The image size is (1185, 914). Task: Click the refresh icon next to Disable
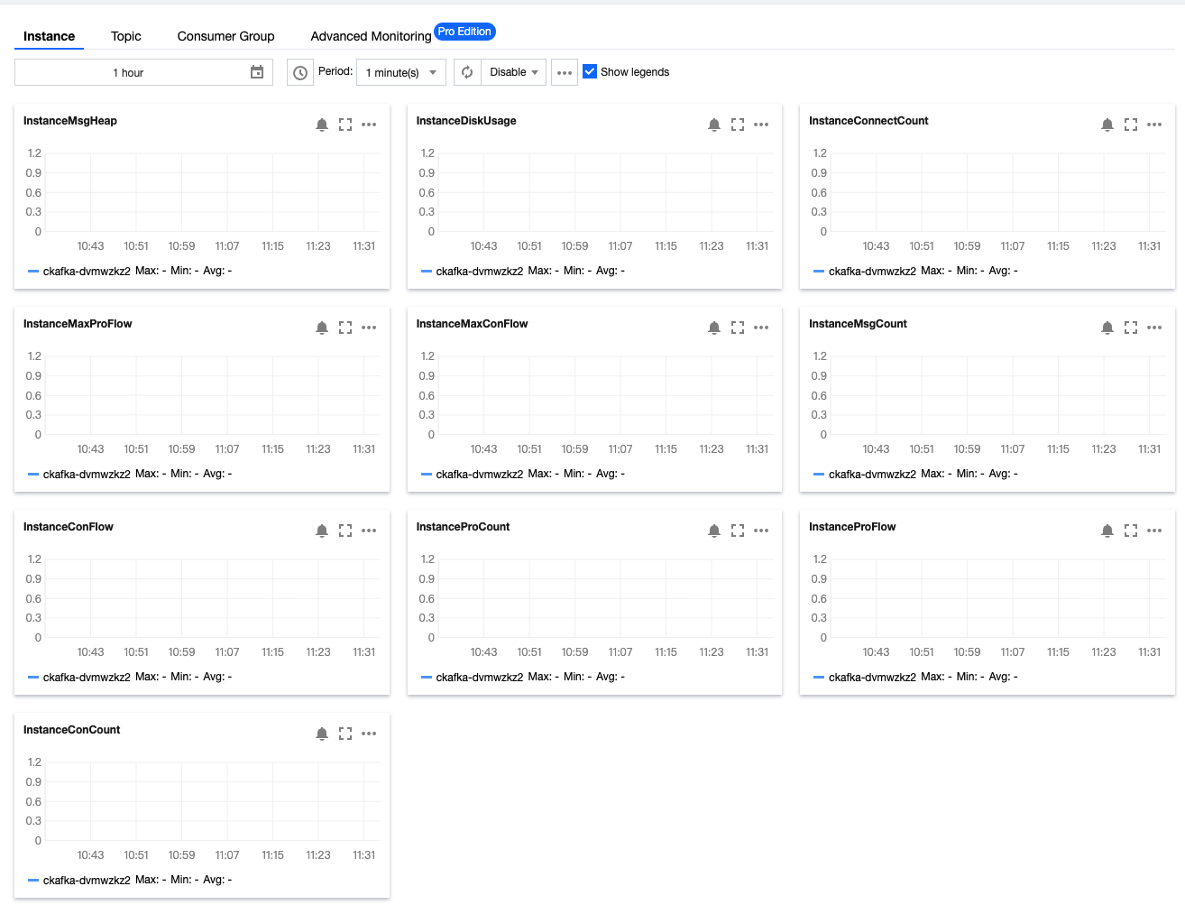[x=467, y=72]
